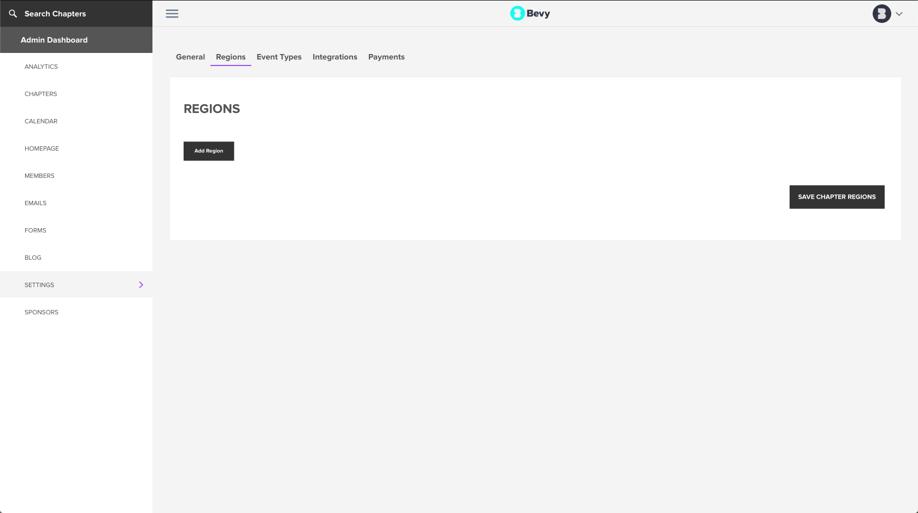Open Forms in sidebar

click(x=76, y=230)
